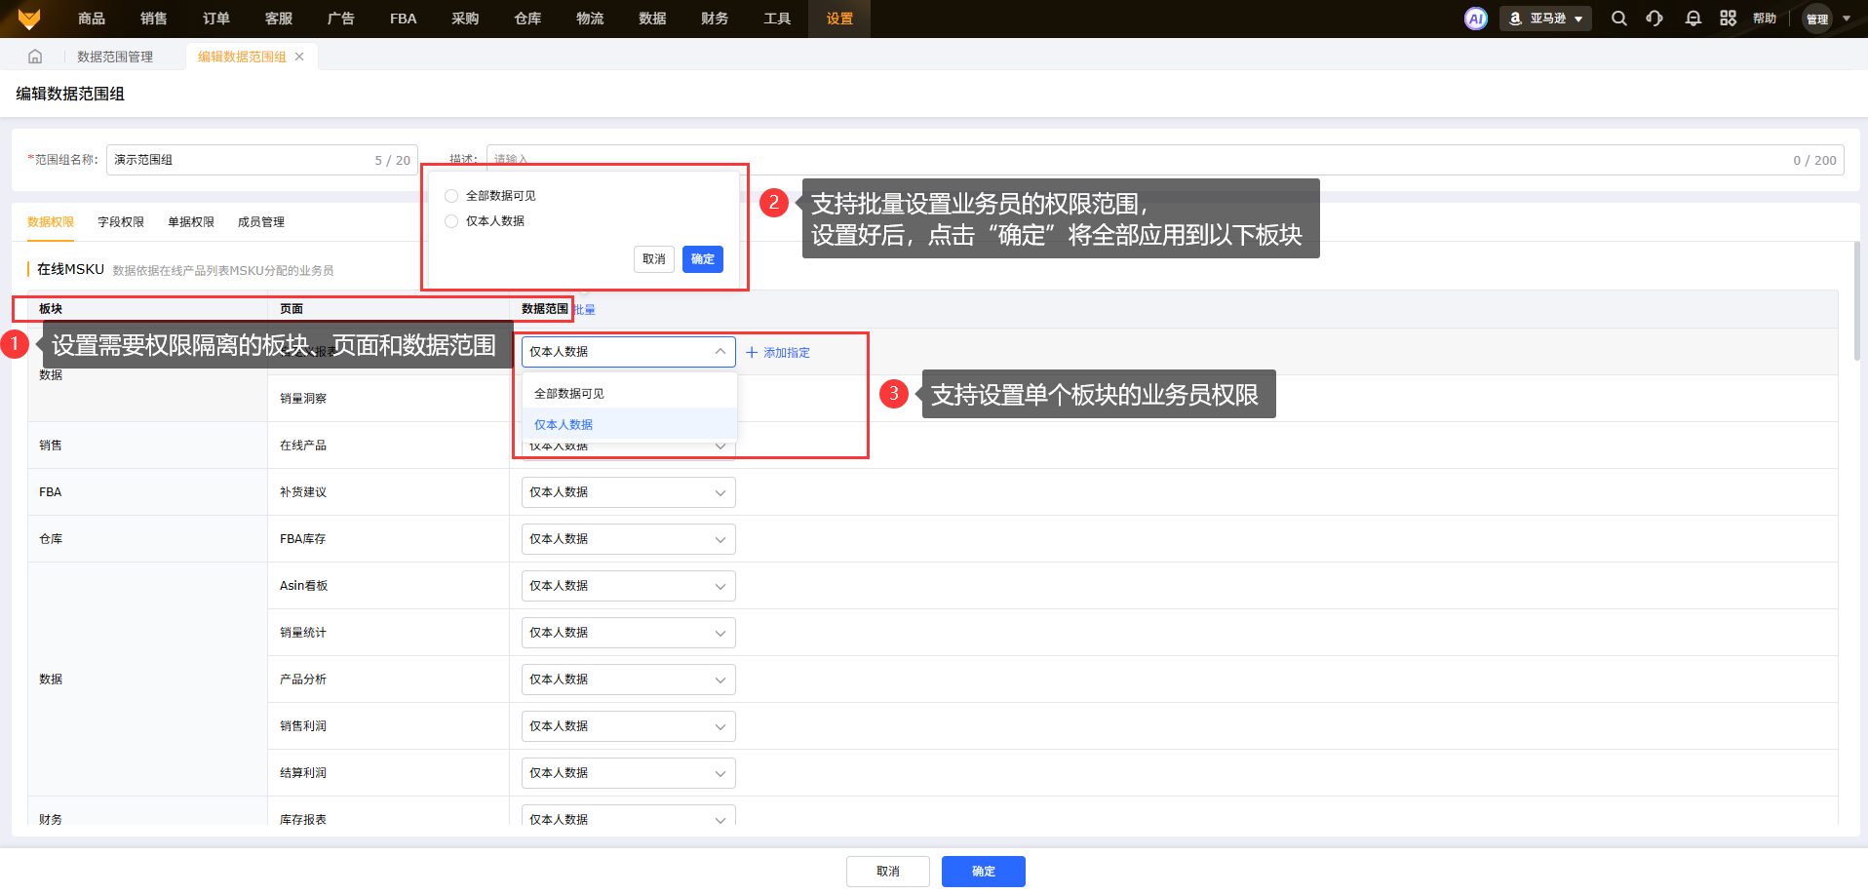Open the AI assistant icon
Screen dimensions: 1868x894
click(x=1475, y=19)
